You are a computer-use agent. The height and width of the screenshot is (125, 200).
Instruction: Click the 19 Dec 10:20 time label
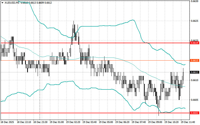pos(171,122)
